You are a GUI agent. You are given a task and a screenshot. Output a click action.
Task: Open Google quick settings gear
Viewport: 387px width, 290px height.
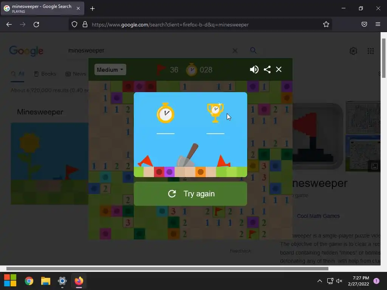click(353, 51)
